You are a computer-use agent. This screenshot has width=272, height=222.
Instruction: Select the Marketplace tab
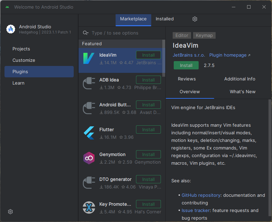[133, 19]
